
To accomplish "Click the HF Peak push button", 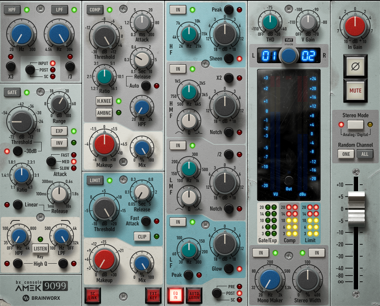I will click(228, 10).
